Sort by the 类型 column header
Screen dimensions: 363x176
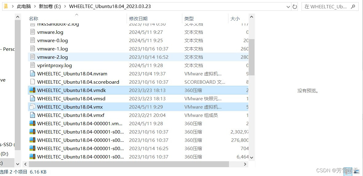tap(189, 19)
